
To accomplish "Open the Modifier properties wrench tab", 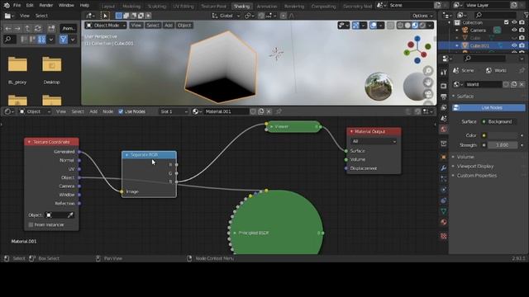I will point(444,167).
